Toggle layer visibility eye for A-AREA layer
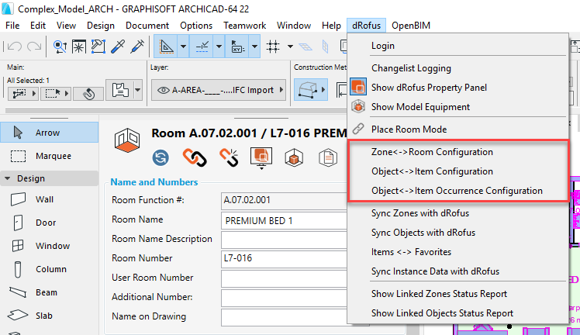The height and width of the screenshot is (335, 580). point(164,90)
